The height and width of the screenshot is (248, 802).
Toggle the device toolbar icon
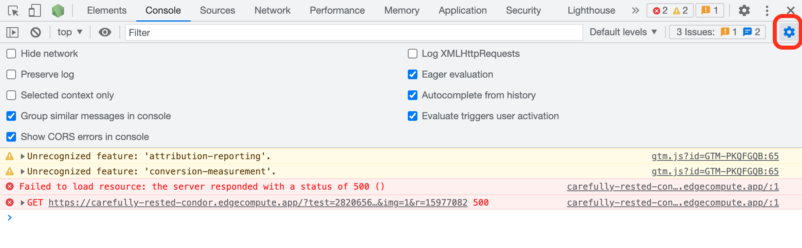[x=34, y=11]
